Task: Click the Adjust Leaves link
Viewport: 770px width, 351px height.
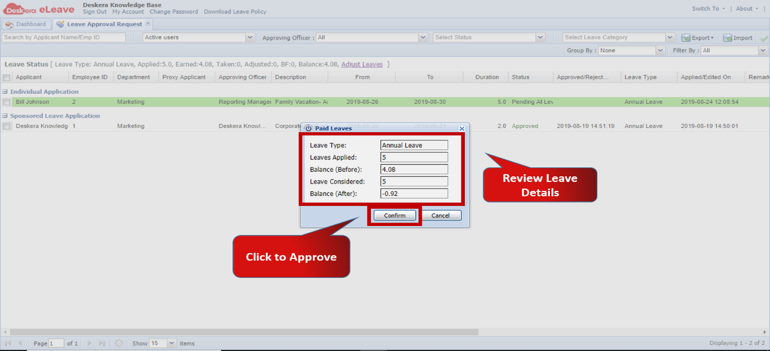Action: (x=362, y=64)
